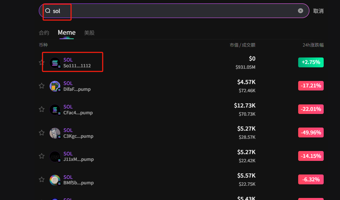
Task: Select the Meme tab
Action: tap(67, 33)
